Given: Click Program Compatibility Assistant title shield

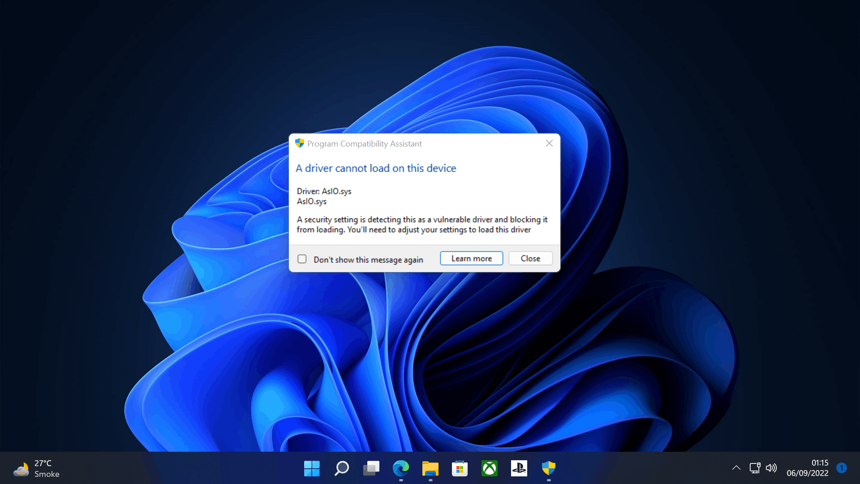Looking at the screenshot, I should pos(300,143).
